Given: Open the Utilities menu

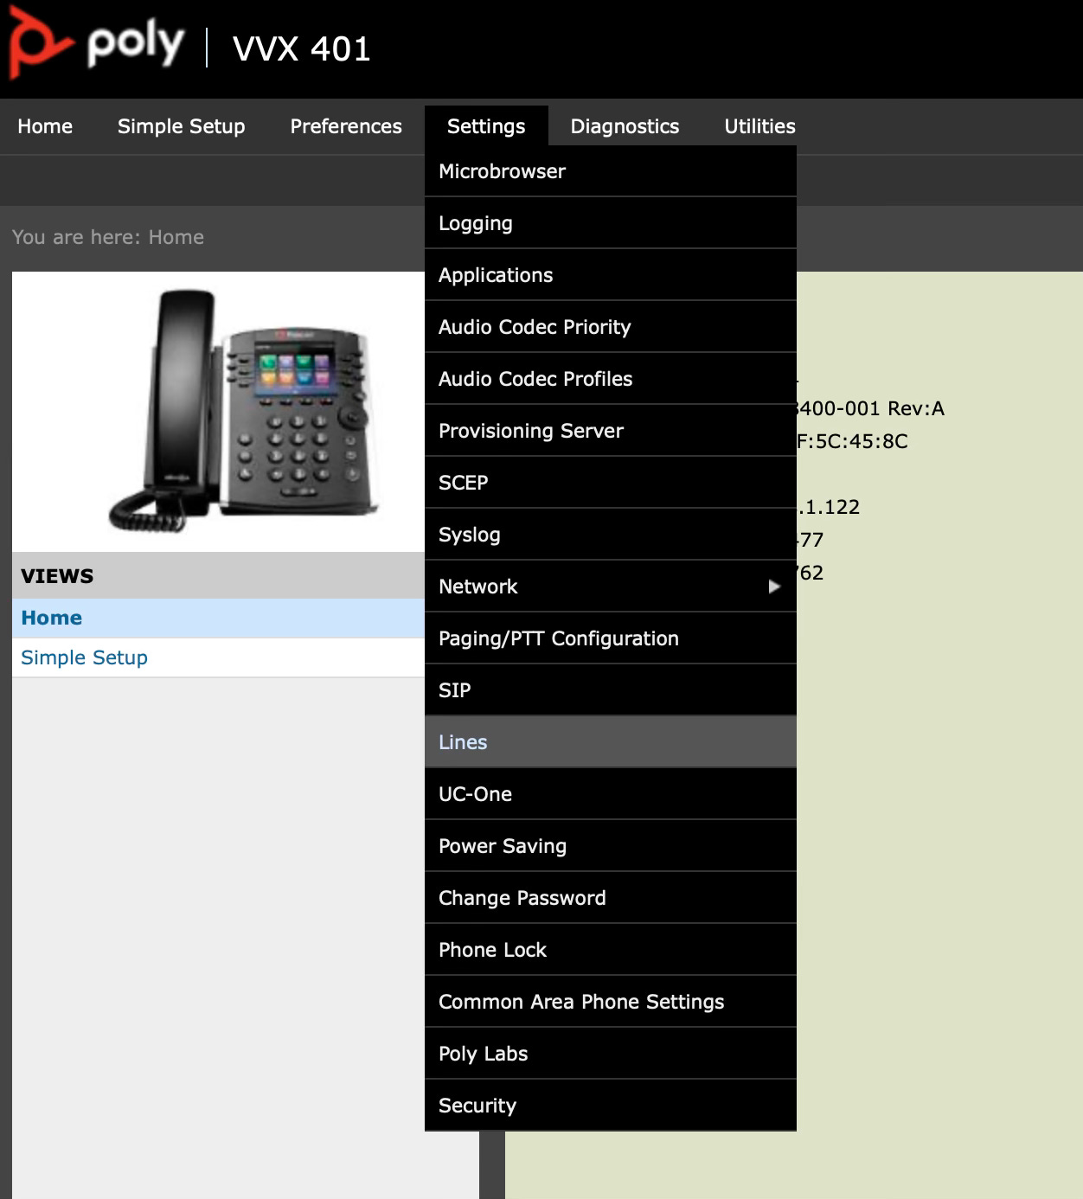Looking at the screenshot, I should (759, 125).
